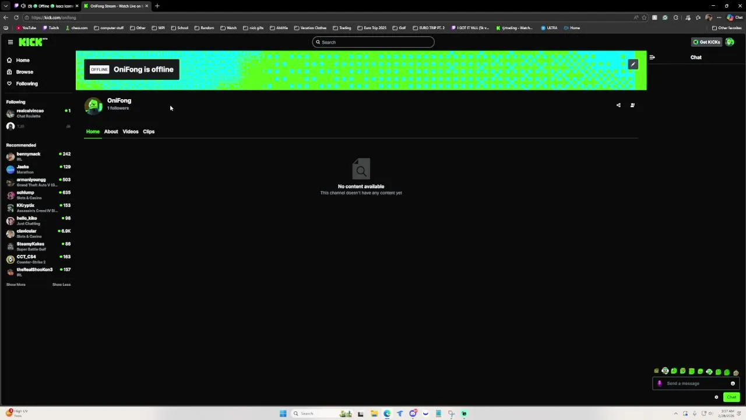The height and width of the screenshot is (420, 746).
Task: Open the ULTRA bookmark
Action: [549, 28]
